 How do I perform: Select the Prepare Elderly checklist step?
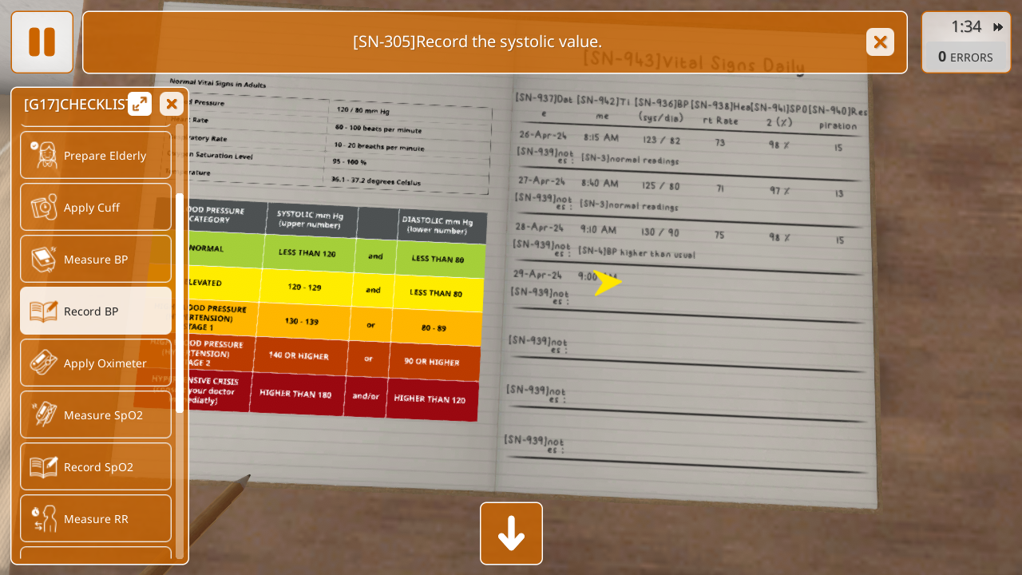pos(105,156)
